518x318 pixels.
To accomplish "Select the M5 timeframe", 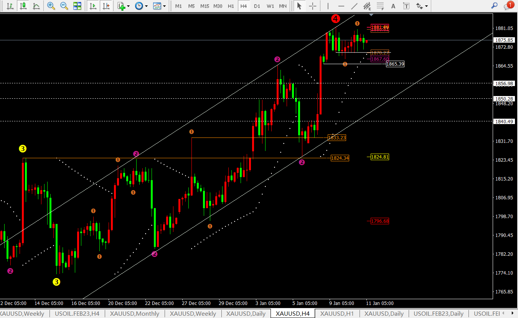I will click(x=191, y=6).
